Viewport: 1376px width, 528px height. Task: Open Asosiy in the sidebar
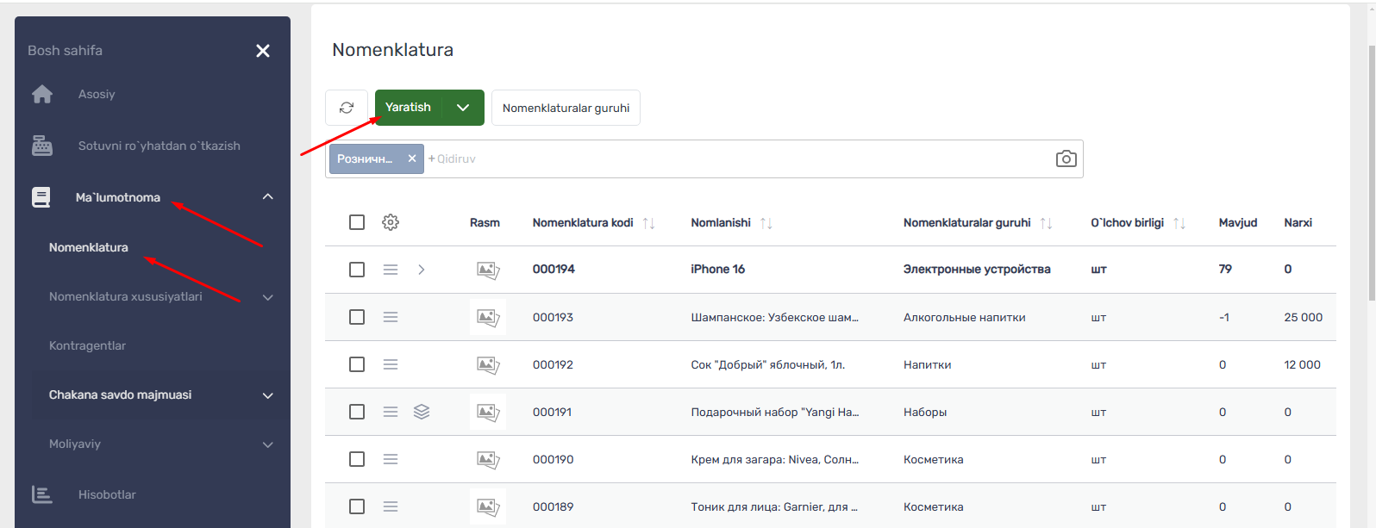[x=97, y=94]
